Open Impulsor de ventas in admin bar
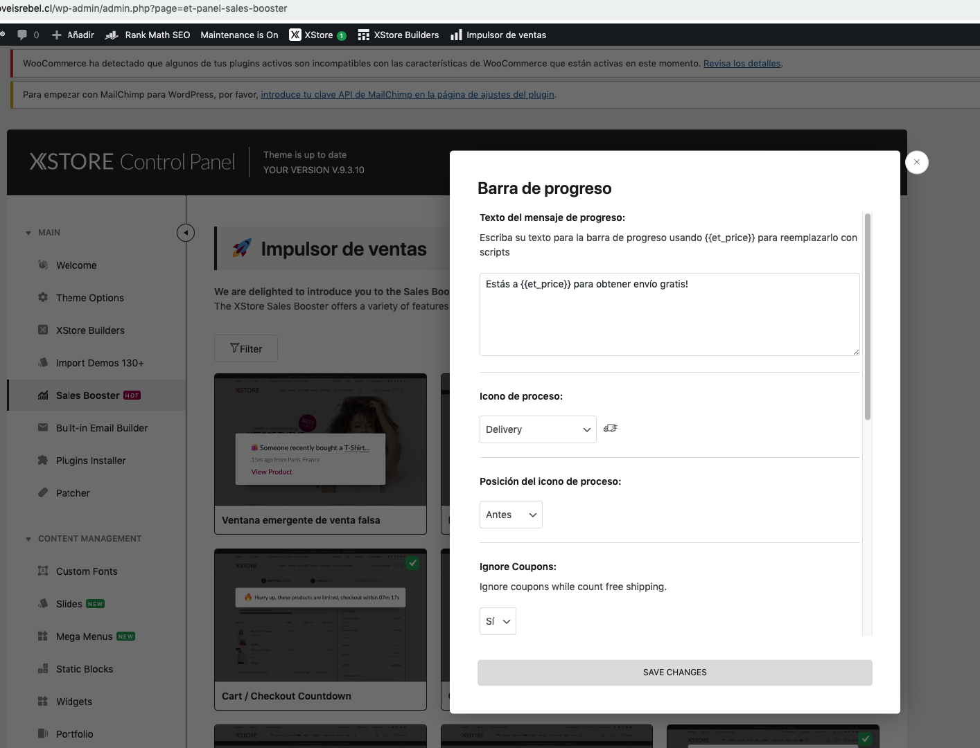 tap(498, 35)
